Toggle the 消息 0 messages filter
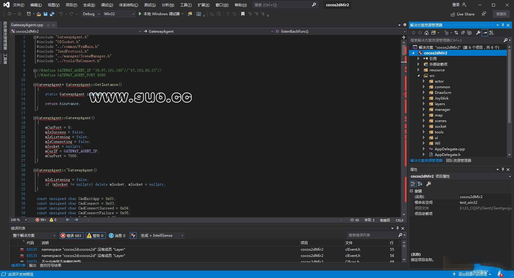The width and height of the screenshot is (514, 278). [x=117, y=236]
